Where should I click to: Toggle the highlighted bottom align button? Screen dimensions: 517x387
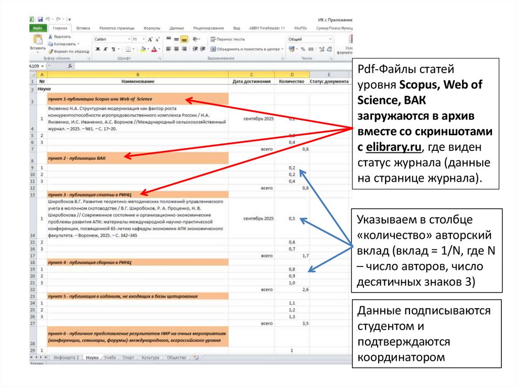(184, 39)
